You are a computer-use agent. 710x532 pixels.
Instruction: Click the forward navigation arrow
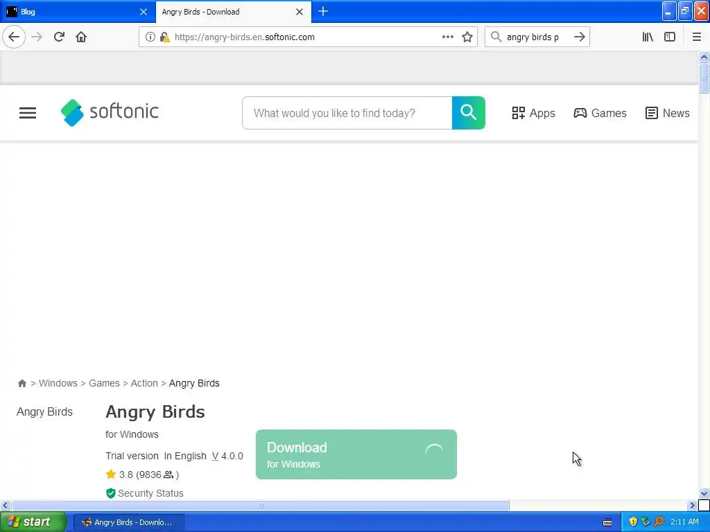pos(37,37)
